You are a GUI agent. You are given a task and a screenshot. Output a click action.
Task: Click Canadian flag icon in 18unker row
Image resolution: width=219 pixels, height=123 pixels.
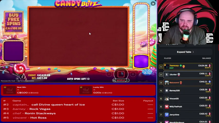click(210, 74)
